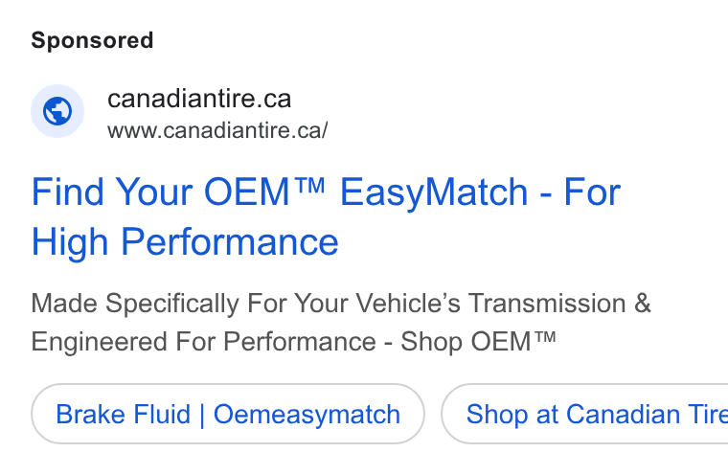Click Shop OEM™ at the description's end
The height and width of the screenshot is (475, 728).
tap(478, 342)
